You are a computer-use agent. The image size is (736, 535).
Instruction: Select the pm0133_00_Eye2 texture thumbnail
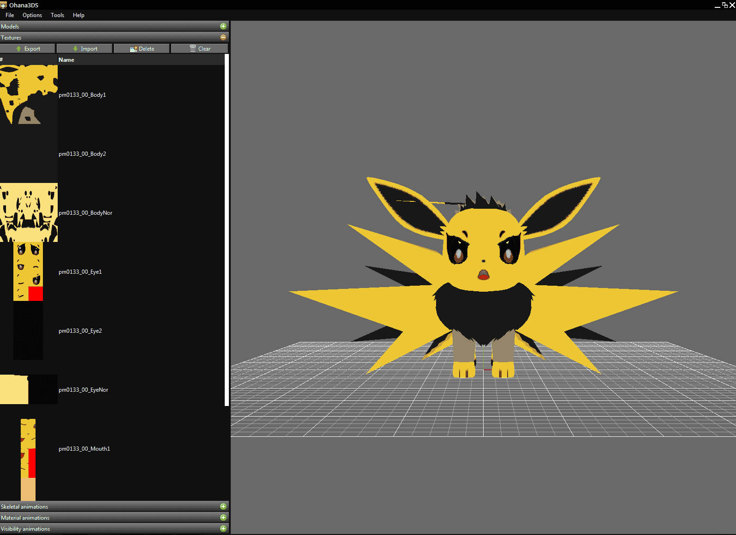[28, 330]
